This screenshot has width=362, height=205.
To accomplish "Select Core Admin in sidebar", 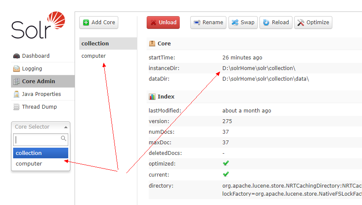I will [43, 81].
